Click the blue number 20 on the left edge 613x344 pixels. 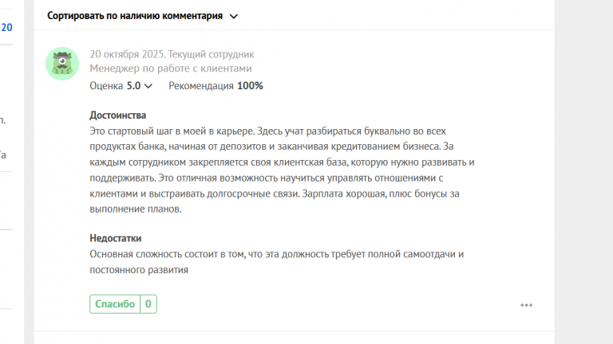(6, 27)
